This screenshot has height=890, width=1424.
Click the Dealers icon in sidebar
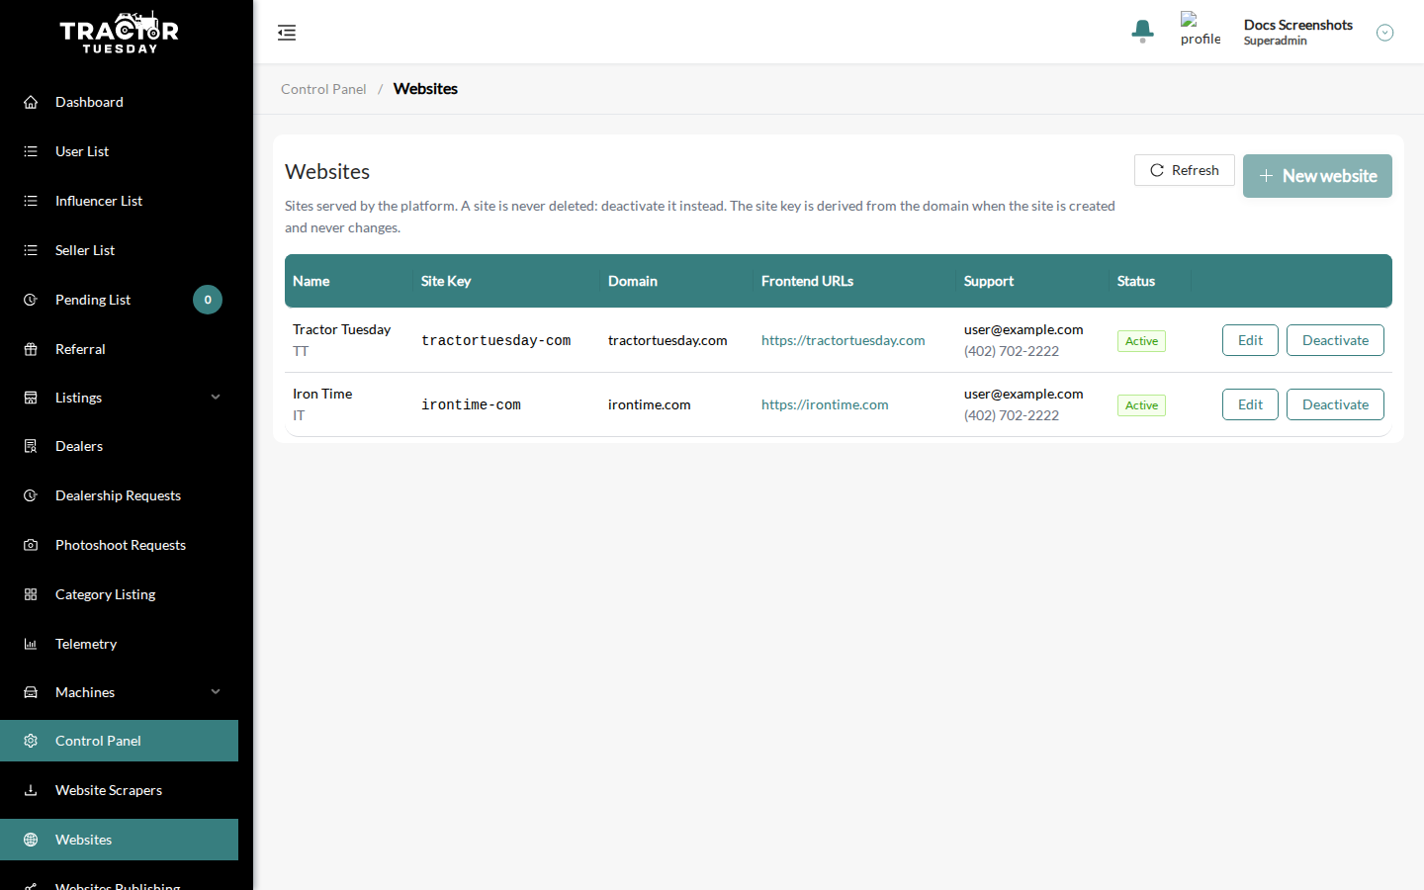coord(31,446)
